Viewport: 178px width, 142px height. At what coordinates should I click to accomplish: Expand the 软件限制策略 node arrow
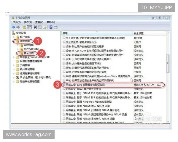tap(14, 69)
